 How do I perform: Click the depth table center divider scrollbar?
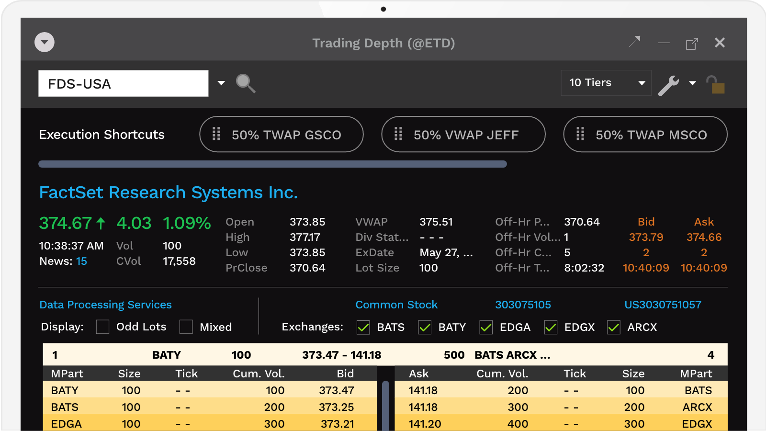(385, 405)
